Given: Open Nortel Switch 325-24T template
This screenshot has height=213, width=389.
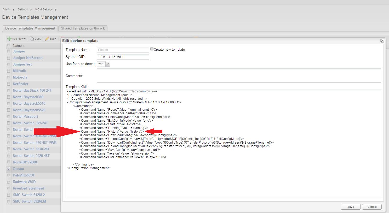Looking at the screenshot, I should tap(30, 123).
